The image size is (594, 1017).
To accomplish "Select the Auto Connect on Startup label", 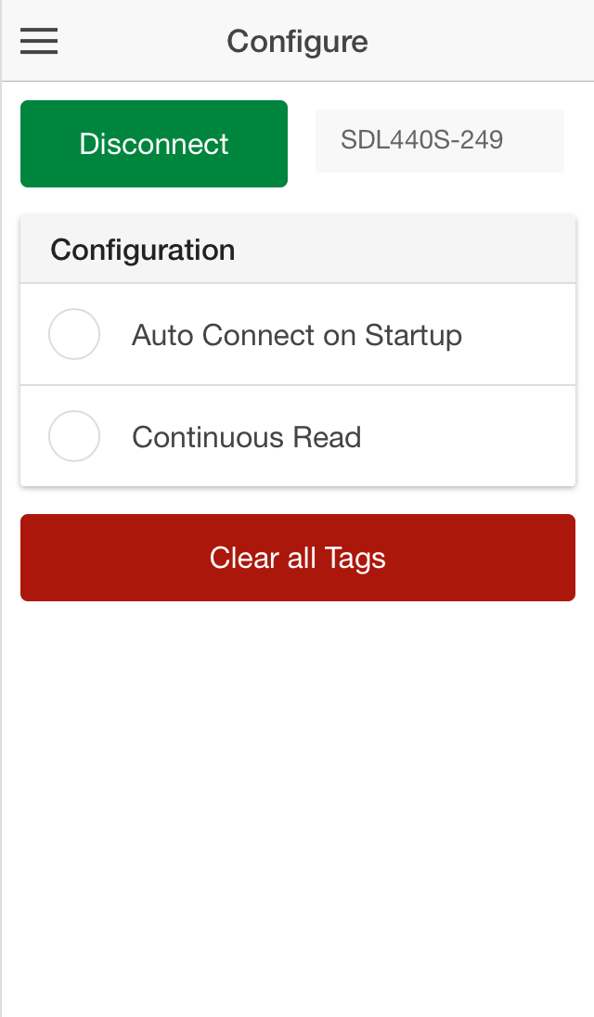I will pos(297,334).
